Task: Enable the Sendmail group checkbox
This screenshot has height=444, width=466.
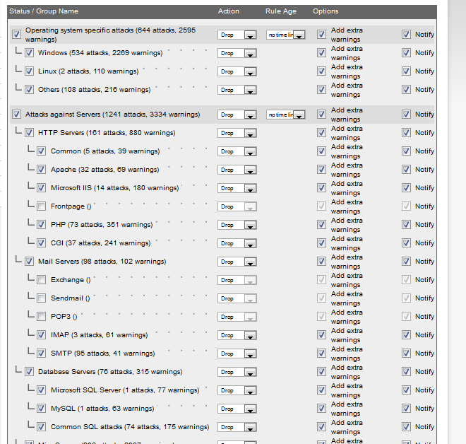Action: [42, 298]
